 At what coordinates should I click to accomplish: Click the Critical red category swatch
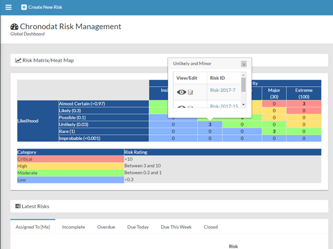[x=71, y=159]
